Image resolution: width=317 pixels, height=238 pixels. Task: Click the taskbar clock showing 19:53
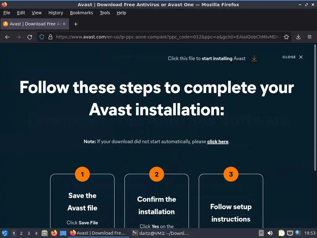310,233
